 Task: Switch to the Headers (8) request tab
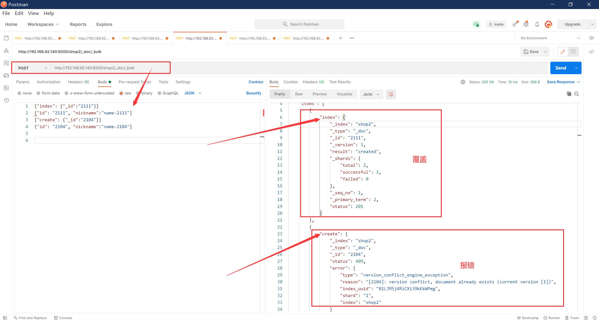click(x=79, y=82)
